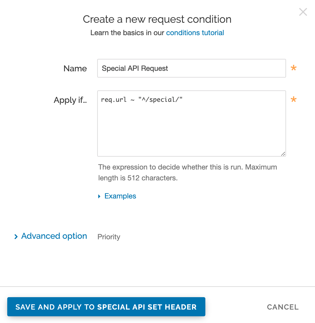
Task: Click the disclosure triangle before Examples
Action: (x=99, y=196)
